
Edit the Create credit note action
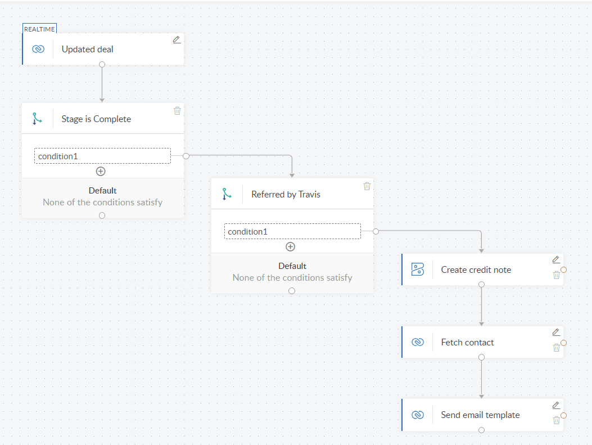[x=555, y=259]
